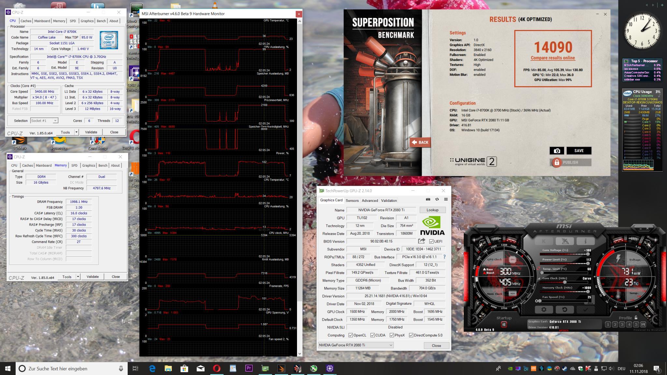Viewport: 667px width, 375px height.
Task: Click Superposition camera screenshot button
Action: 557,151
